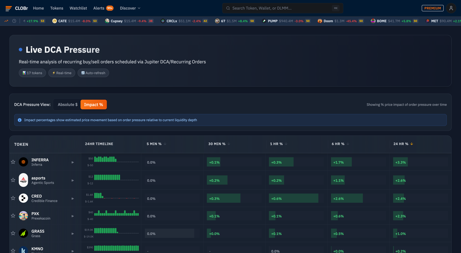The image size is (461, 253).
Task: Click the PXK token avatar
Action: click(23, 216)
